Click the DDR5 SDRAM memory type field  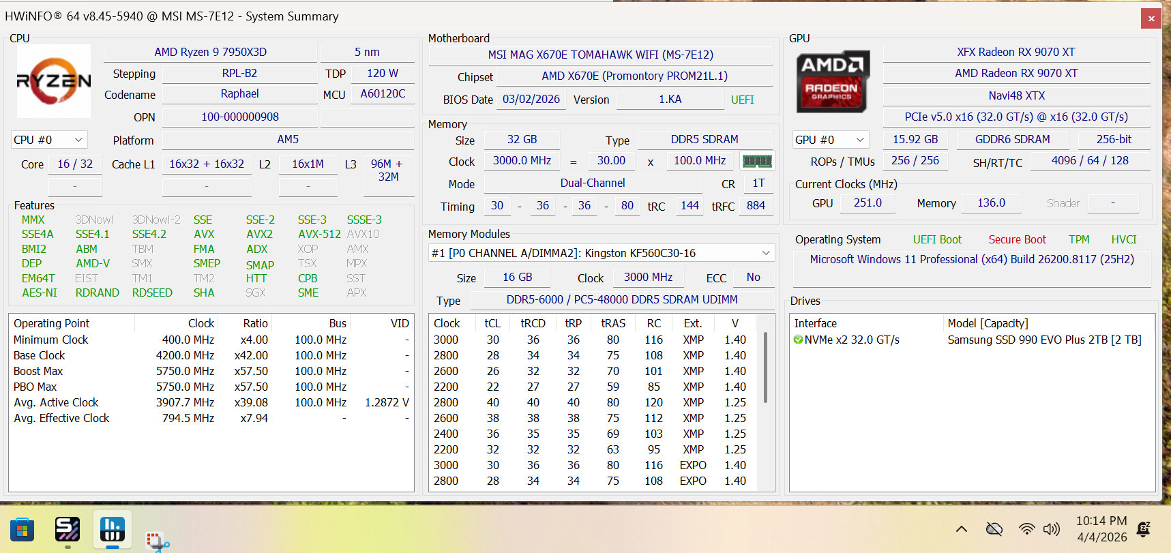(x=705, y=140)
